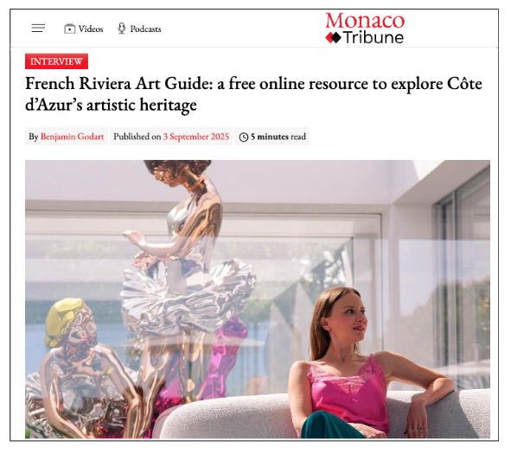Click the clock icon beside reading time
This screenshot has width=511, height=453.
click(x=244, y=137)
